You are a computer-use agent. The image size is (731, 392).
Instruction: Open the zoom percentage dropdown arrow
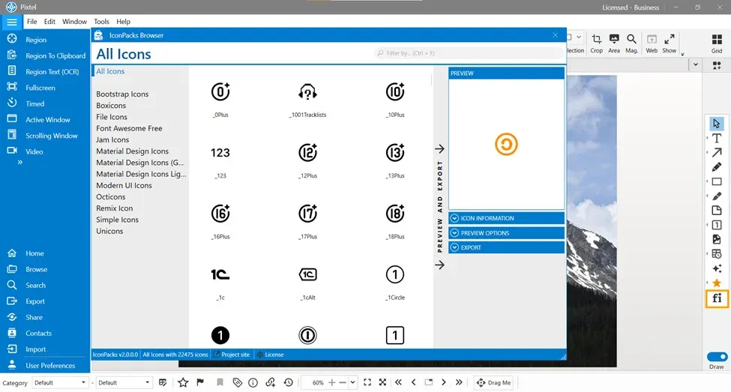353,383
